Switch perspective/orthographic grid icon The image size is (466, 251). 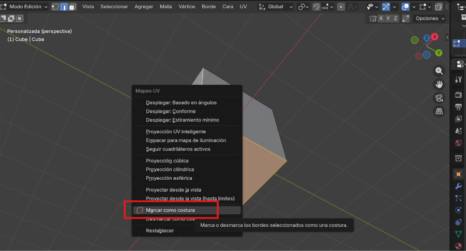click(439, 112)
